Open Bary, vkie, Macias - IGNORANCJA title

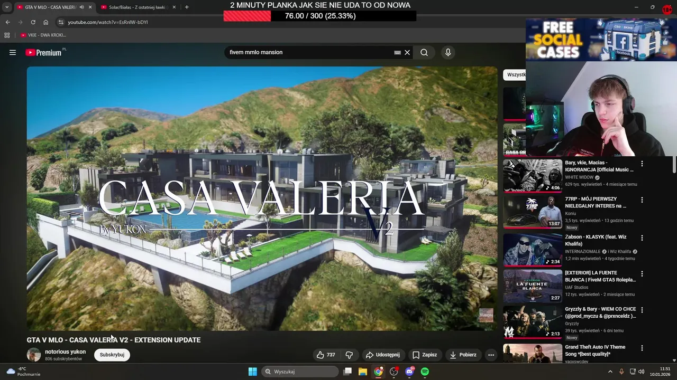[599, 166]
